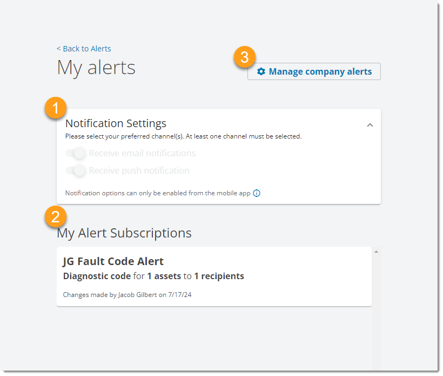443x376 pixels.
Task: Click the collapse chevron on Notification Settings
Action: coord(370,125)
